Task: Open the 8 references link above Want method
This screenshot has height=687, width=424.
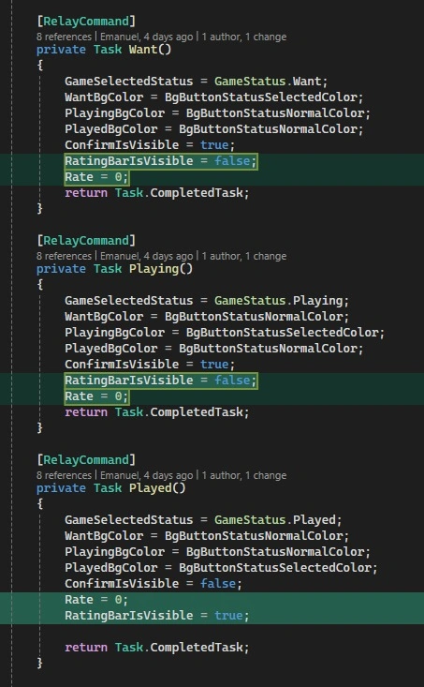Action: tap(64, 37)
